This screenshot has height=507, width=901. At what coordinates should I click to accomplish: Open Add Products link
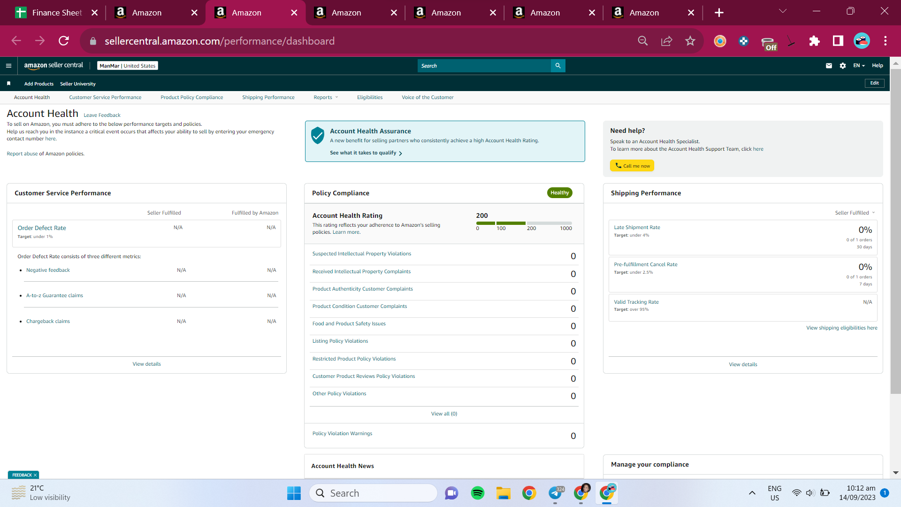coord(39,84)
